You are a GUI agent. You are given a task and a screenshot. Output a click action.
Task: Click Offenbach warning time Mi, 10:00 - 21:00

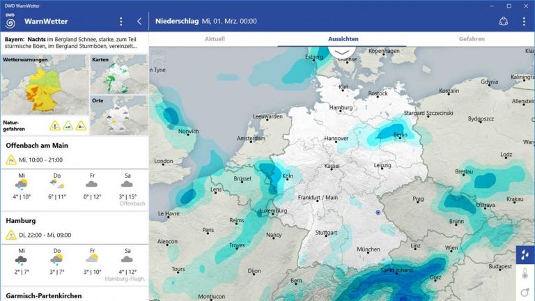(x=40, y=160)
